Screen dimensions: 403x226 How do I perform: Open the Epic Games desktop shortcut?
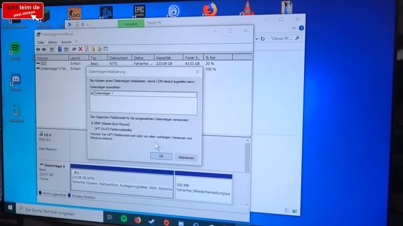tap(139, 11)
